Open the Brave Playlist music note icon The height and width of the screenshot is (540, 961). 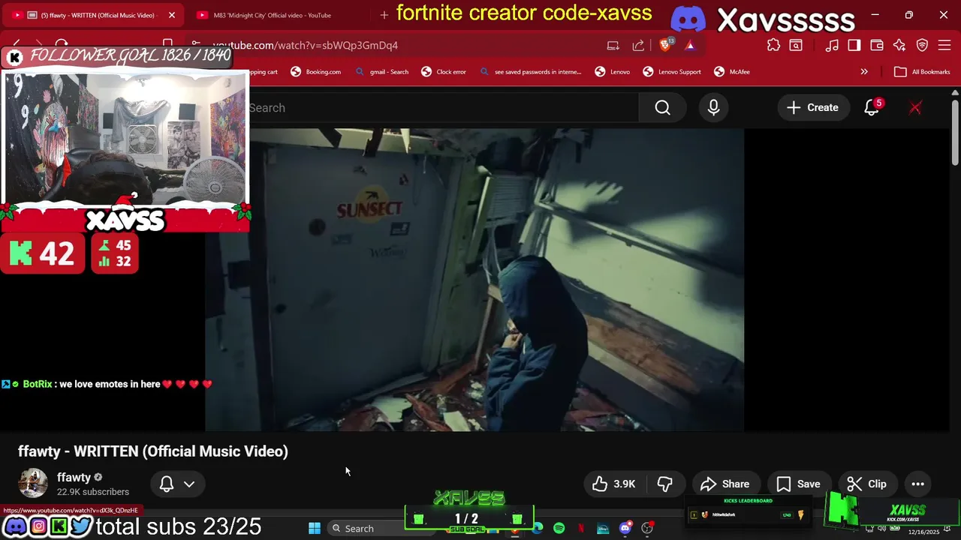click(x=832, y=45)
